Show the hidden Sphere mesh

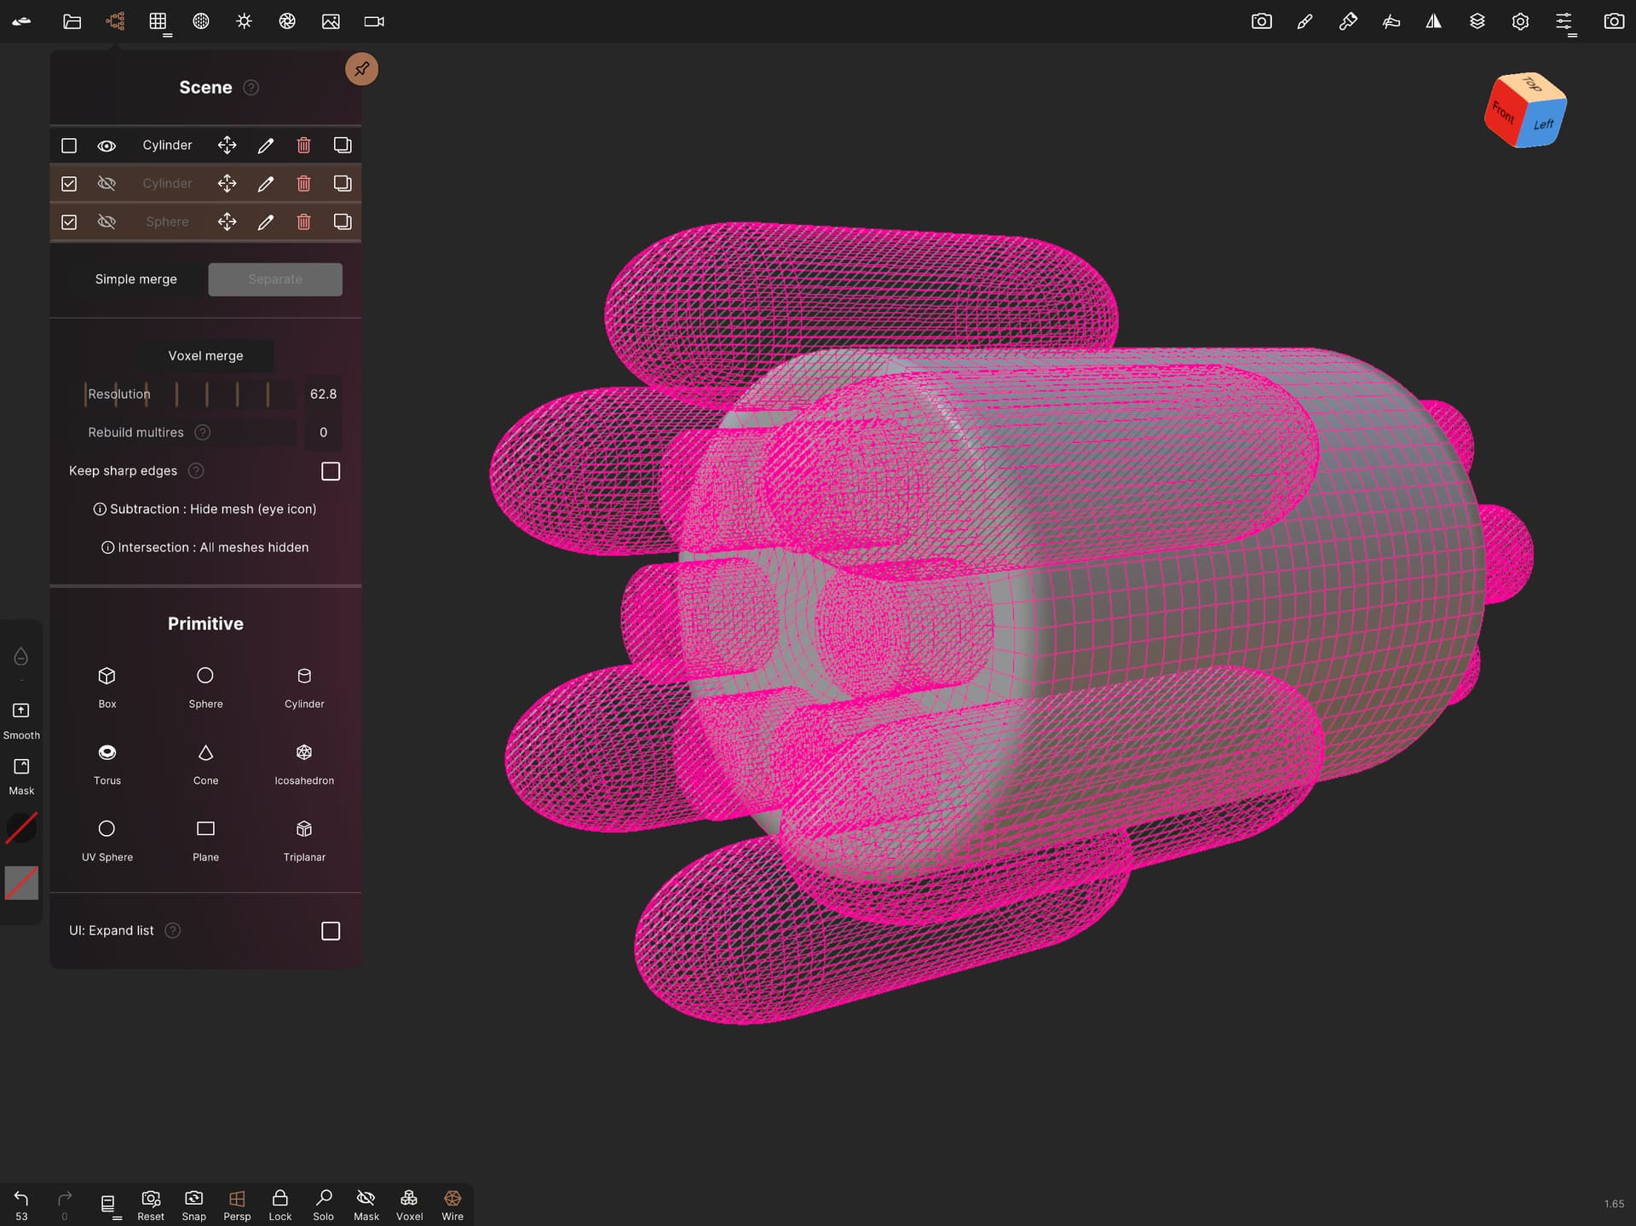(x=107, y=222)
